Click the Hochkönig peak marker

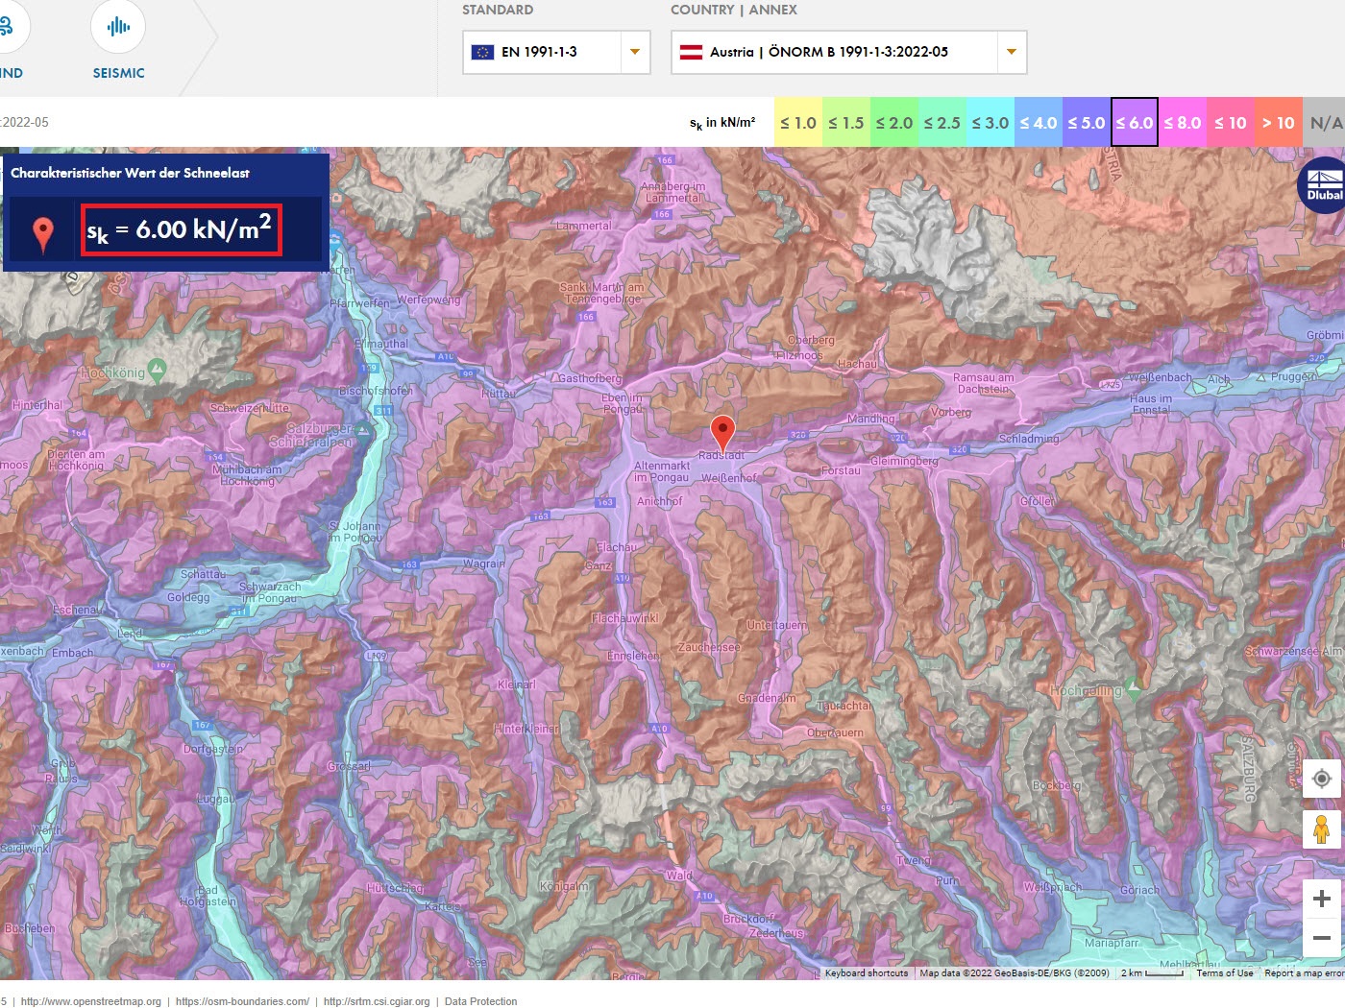click(x=159, y=370)
